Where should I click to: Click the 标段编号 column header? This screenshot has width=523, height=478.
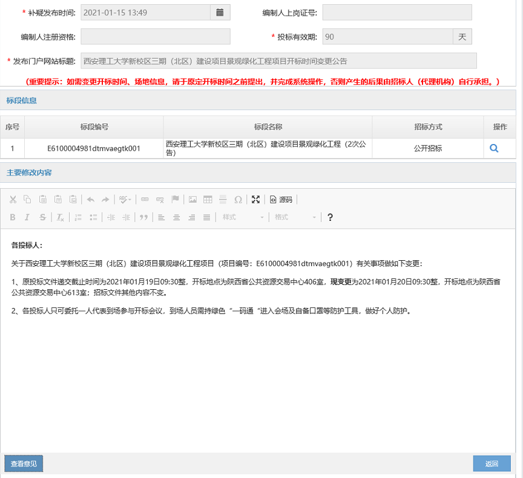point(94,127)
